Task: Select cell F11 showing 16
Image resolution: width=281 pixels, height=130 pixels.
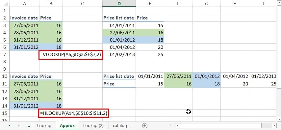Action: coord(178,84)
